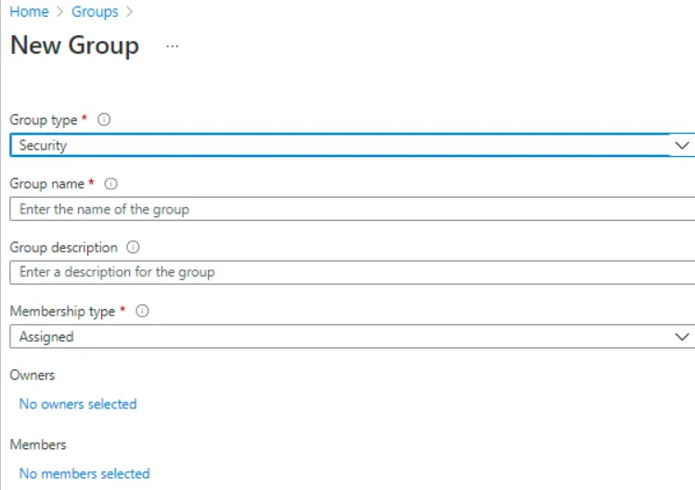Click the info icon next to Group description

[x=133, y=247]
